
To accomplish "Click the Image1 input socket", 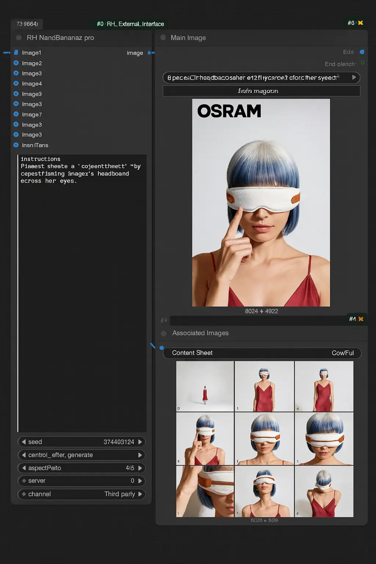I will [16, 53].
